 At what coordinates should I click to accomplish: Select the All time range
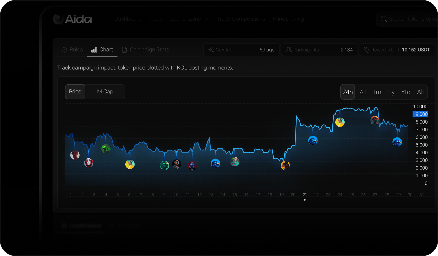coord(420,92)
